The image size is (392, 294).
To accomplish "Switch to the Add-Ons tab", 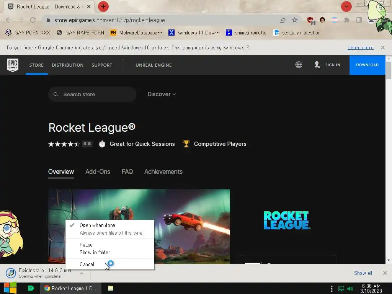I will 98,172.
